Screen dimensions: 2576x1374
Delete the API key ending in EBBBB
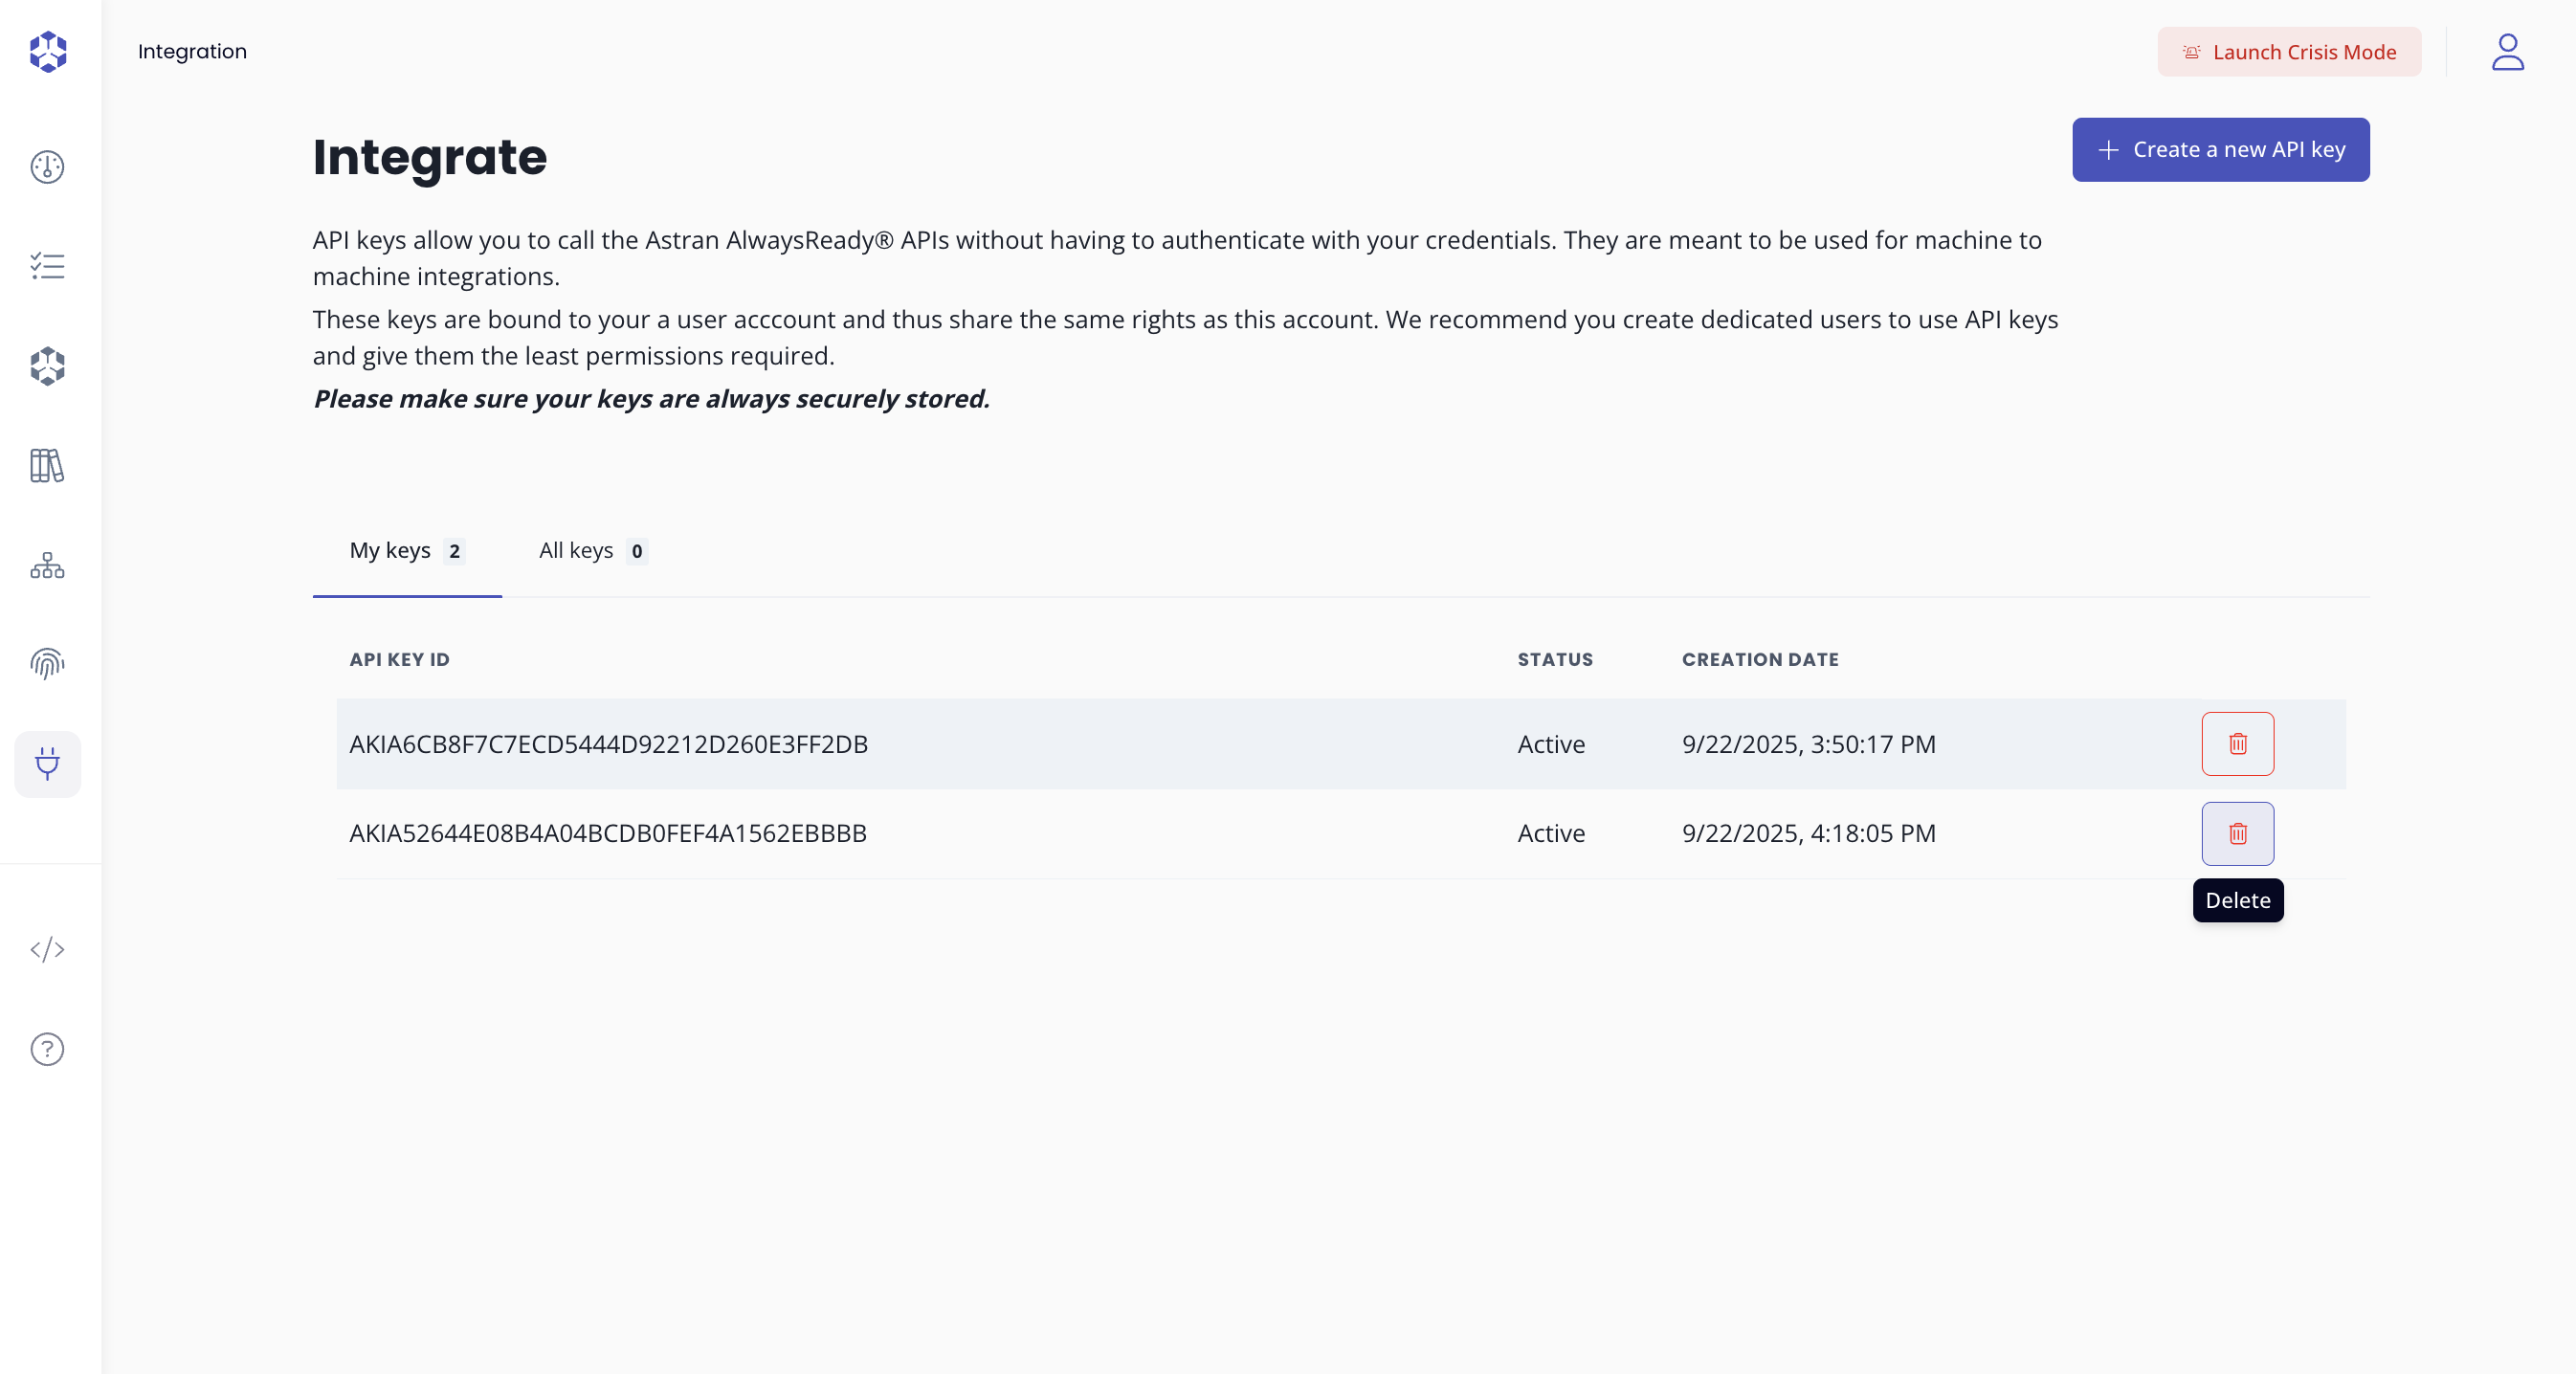pyautogui.click(x=2237, y=833)
